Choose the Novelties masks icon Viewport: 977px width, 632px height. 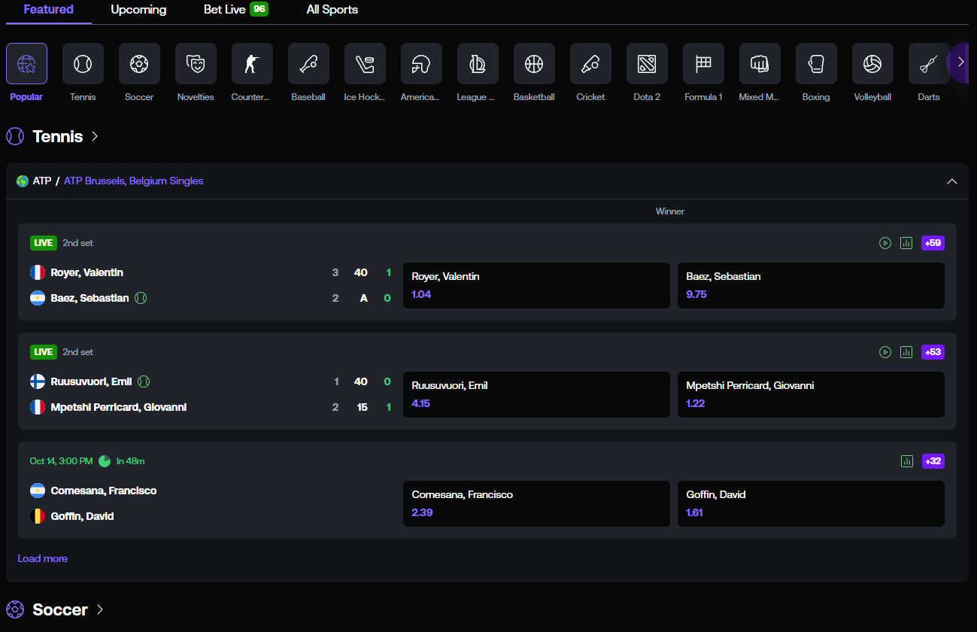[x=196, y=64]
